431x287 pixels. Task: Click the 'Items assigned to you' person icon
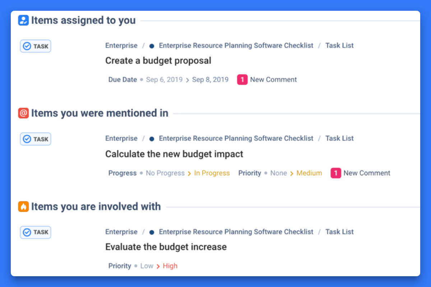23,20
